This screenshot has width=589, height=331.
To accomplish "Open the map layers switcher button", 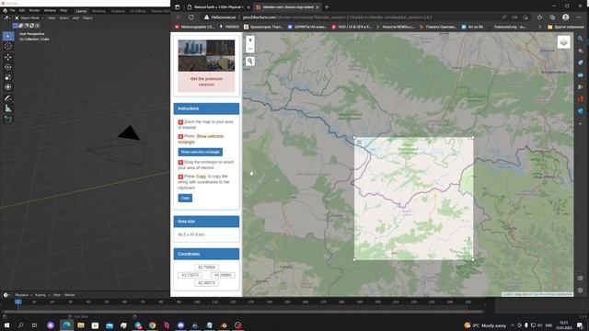I will coord(563,42).
